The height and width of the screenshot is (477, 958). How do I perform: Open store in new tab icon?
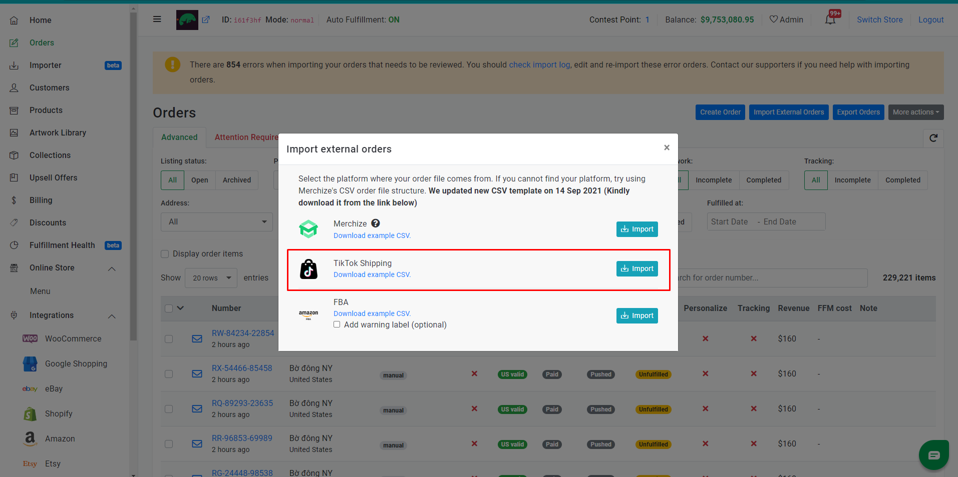pos(206,20)
